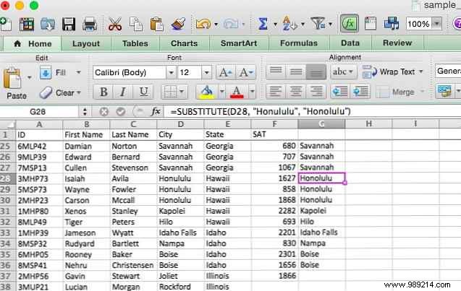This screenshot has height=291, width=461.
Task: Decrease font size with A down icon
Action: click(246, 72)
